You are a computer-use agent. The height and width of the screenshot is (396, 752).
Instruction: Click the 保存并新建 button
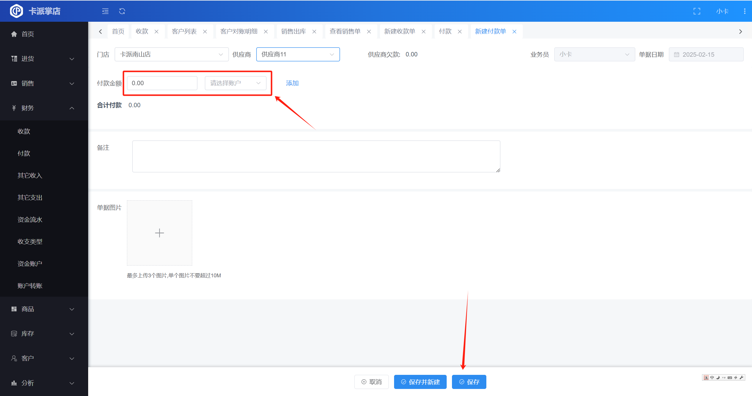click(x=420, y=382)
